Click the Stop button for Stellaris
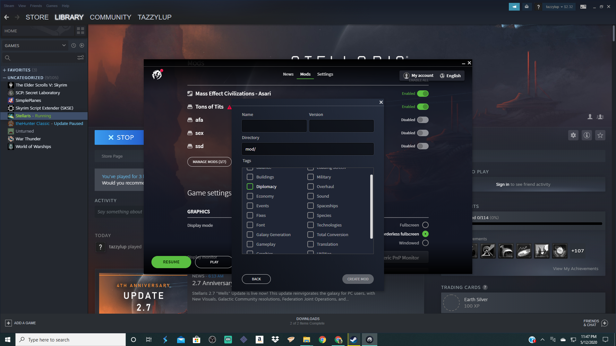 coord(119,137)
